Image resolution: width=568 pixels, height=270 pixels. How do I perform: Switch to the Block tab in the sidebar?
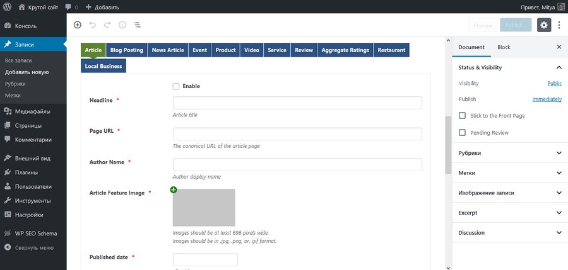pos(504,47)
